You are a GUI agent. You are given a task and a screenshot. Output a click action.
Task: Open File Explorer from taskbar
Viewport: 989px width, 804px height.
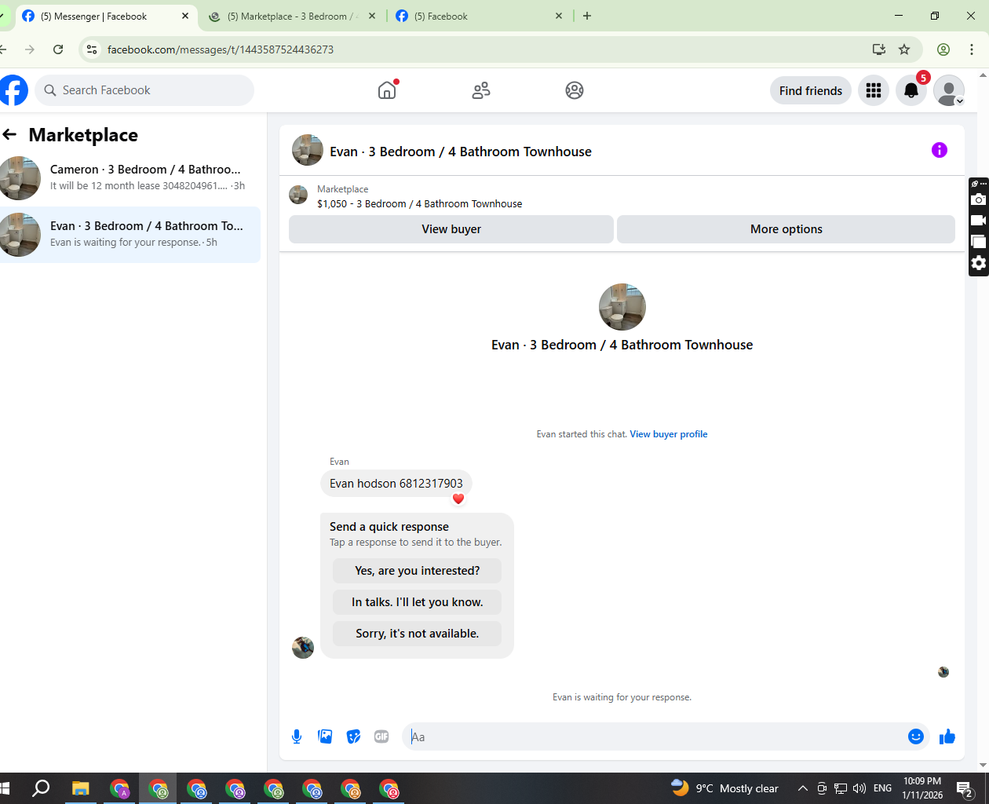click(81, 788)
